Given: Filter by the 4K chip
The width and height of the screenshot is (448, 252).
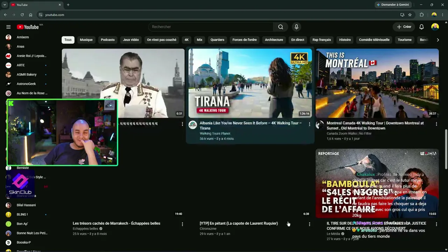Looking at the screenshot, I should (x=187, y=40).
